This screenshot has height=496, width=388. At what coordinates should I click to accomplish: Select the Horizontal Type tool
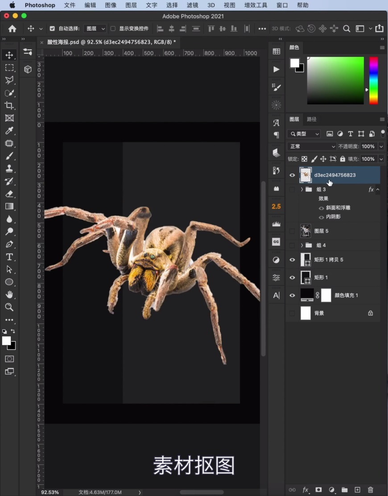tap(9, 257)
